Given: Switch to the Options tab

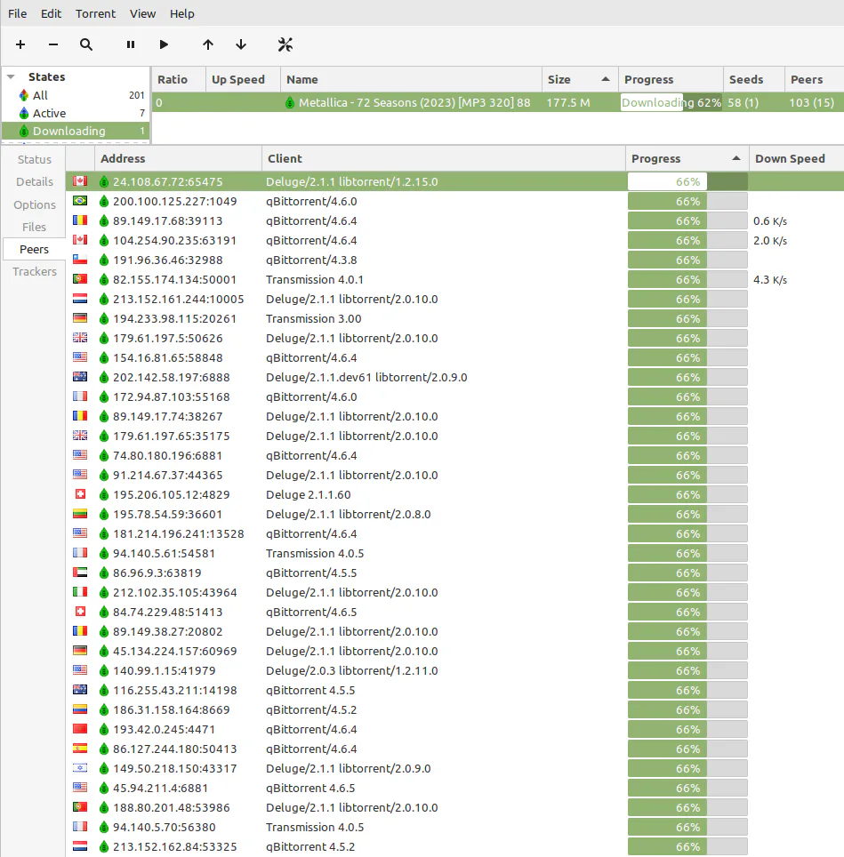Looking at the screenshot, I should coord(35,204).
